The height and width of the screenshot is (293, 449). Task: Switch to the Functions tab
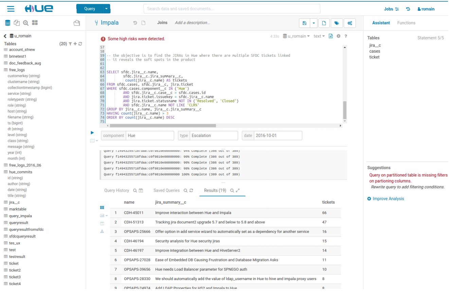coord(406,23)
